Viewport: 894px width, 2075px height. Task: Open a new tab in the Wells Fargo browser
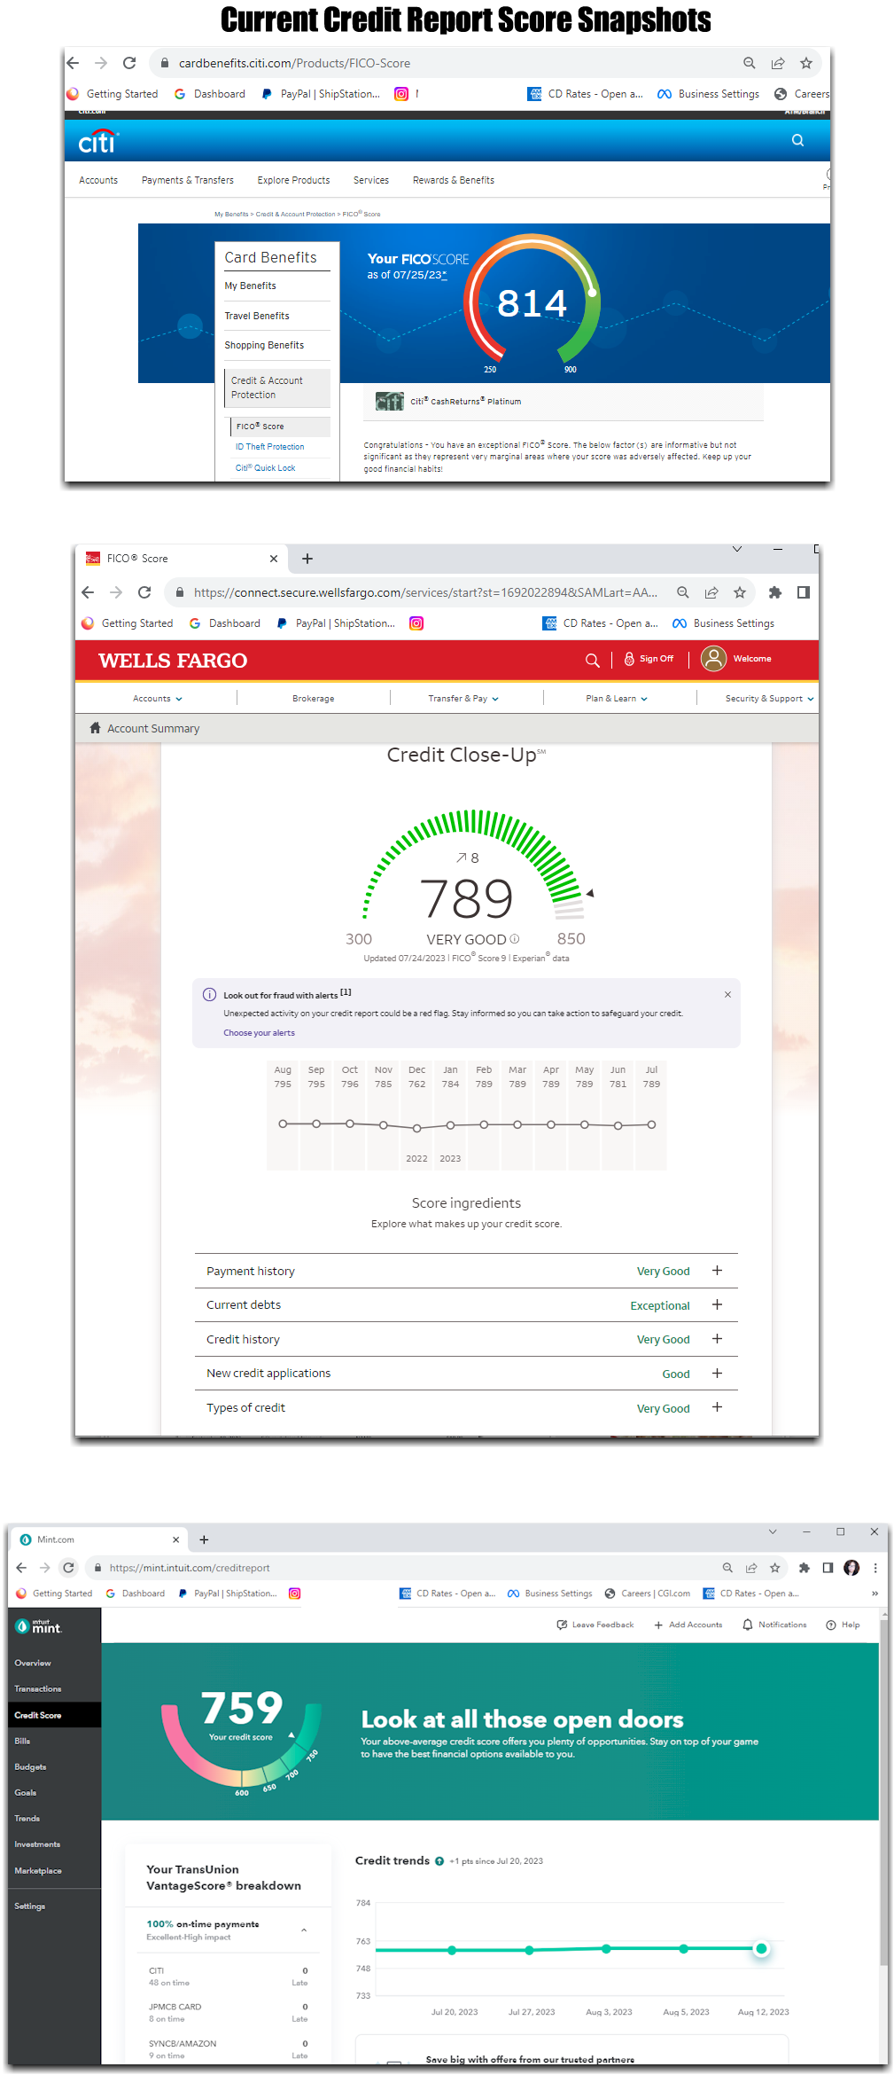307,559
